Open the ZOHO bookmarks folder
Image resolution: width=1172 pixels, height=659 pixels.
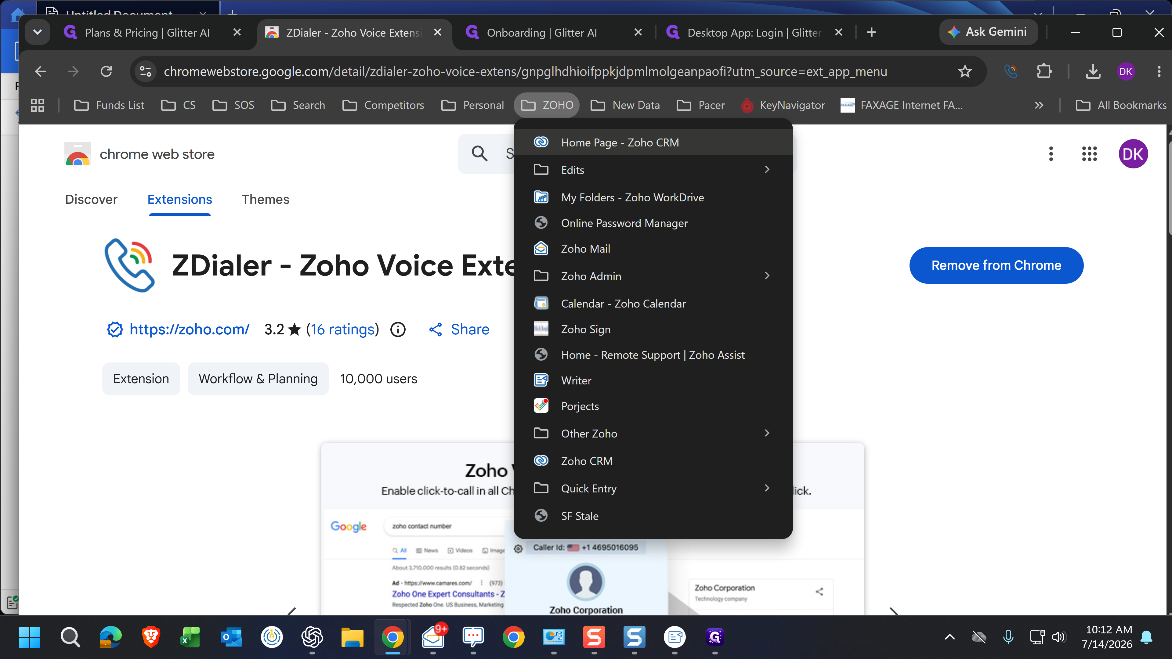[x=546, y=105]
